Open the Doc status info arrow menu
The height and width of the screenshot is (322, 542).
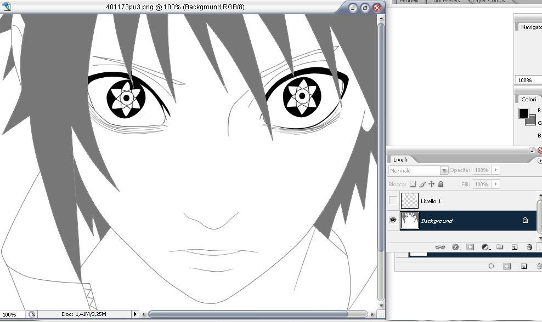tap(135, 314)
